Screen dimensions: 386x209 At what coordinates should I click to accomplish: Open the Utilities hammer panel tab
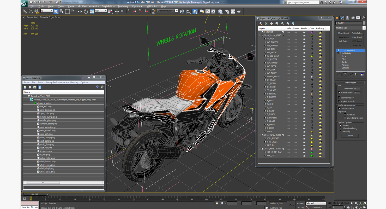(363, 18)
